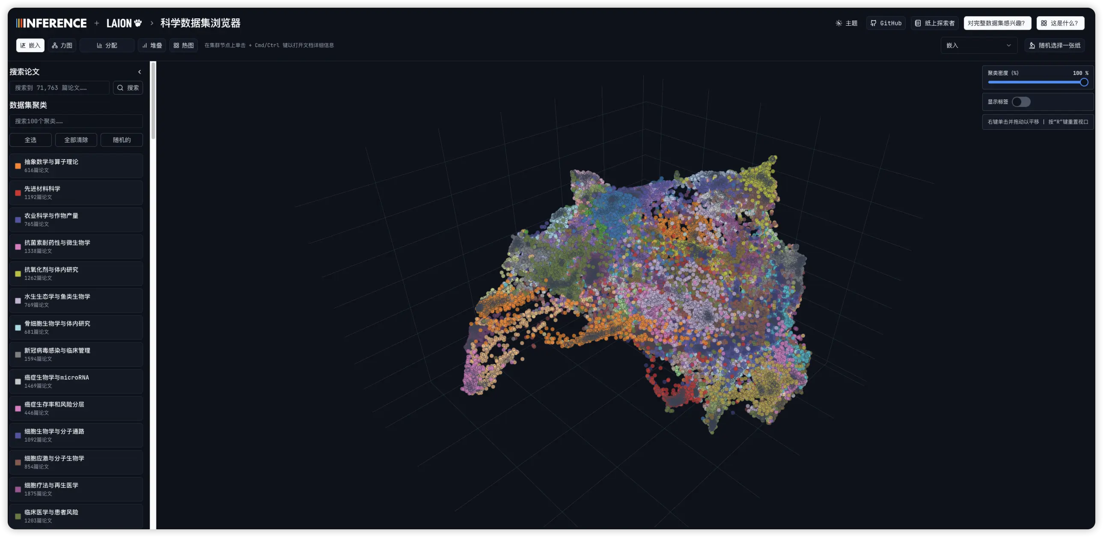
Task: Click the sun theme icon
Action: pos(838,23)
